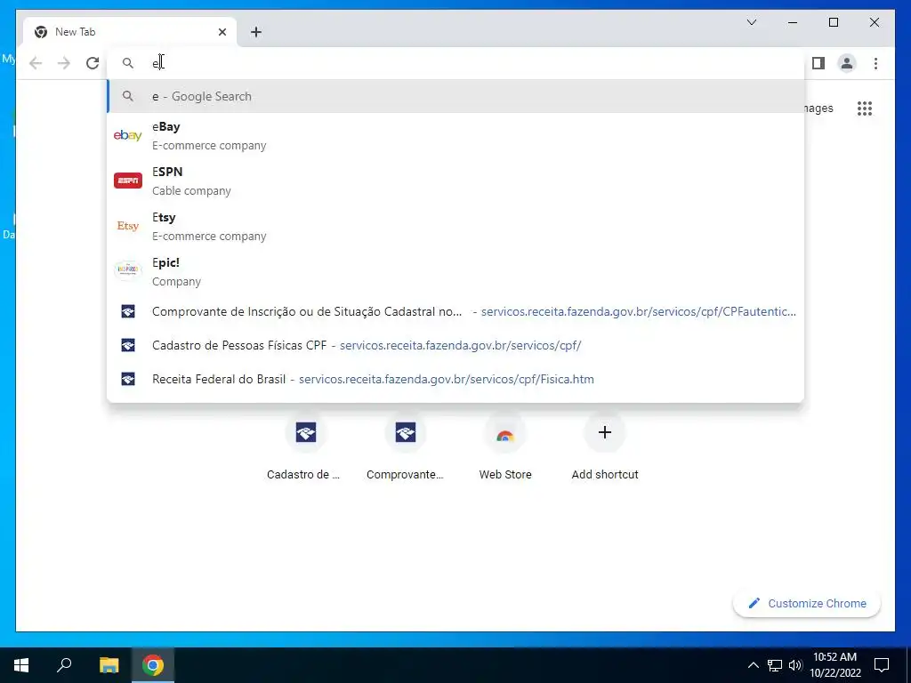Select the ESPN suggestion

[x=456, y=181]
